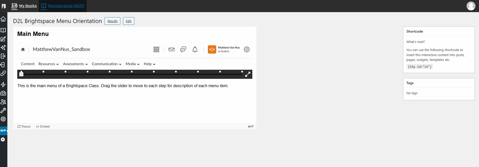Click the Export icon in sidebar
479x167 pixels.
[3, 56]
